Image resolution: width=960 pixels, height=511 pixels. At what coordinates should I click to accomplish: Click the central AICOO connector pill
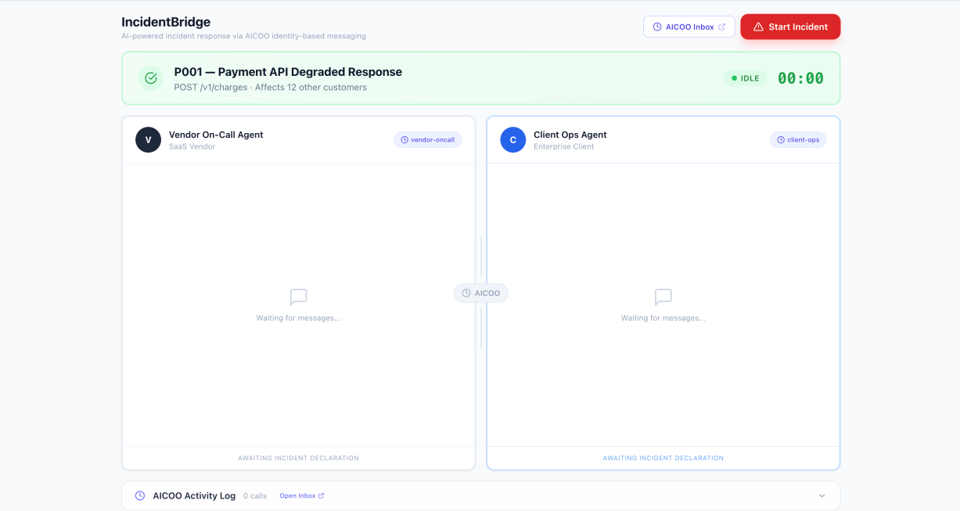(481, 293)
